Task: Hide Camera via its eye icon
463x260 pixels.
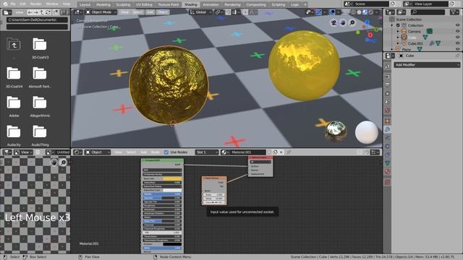Action: coord(457,31)
